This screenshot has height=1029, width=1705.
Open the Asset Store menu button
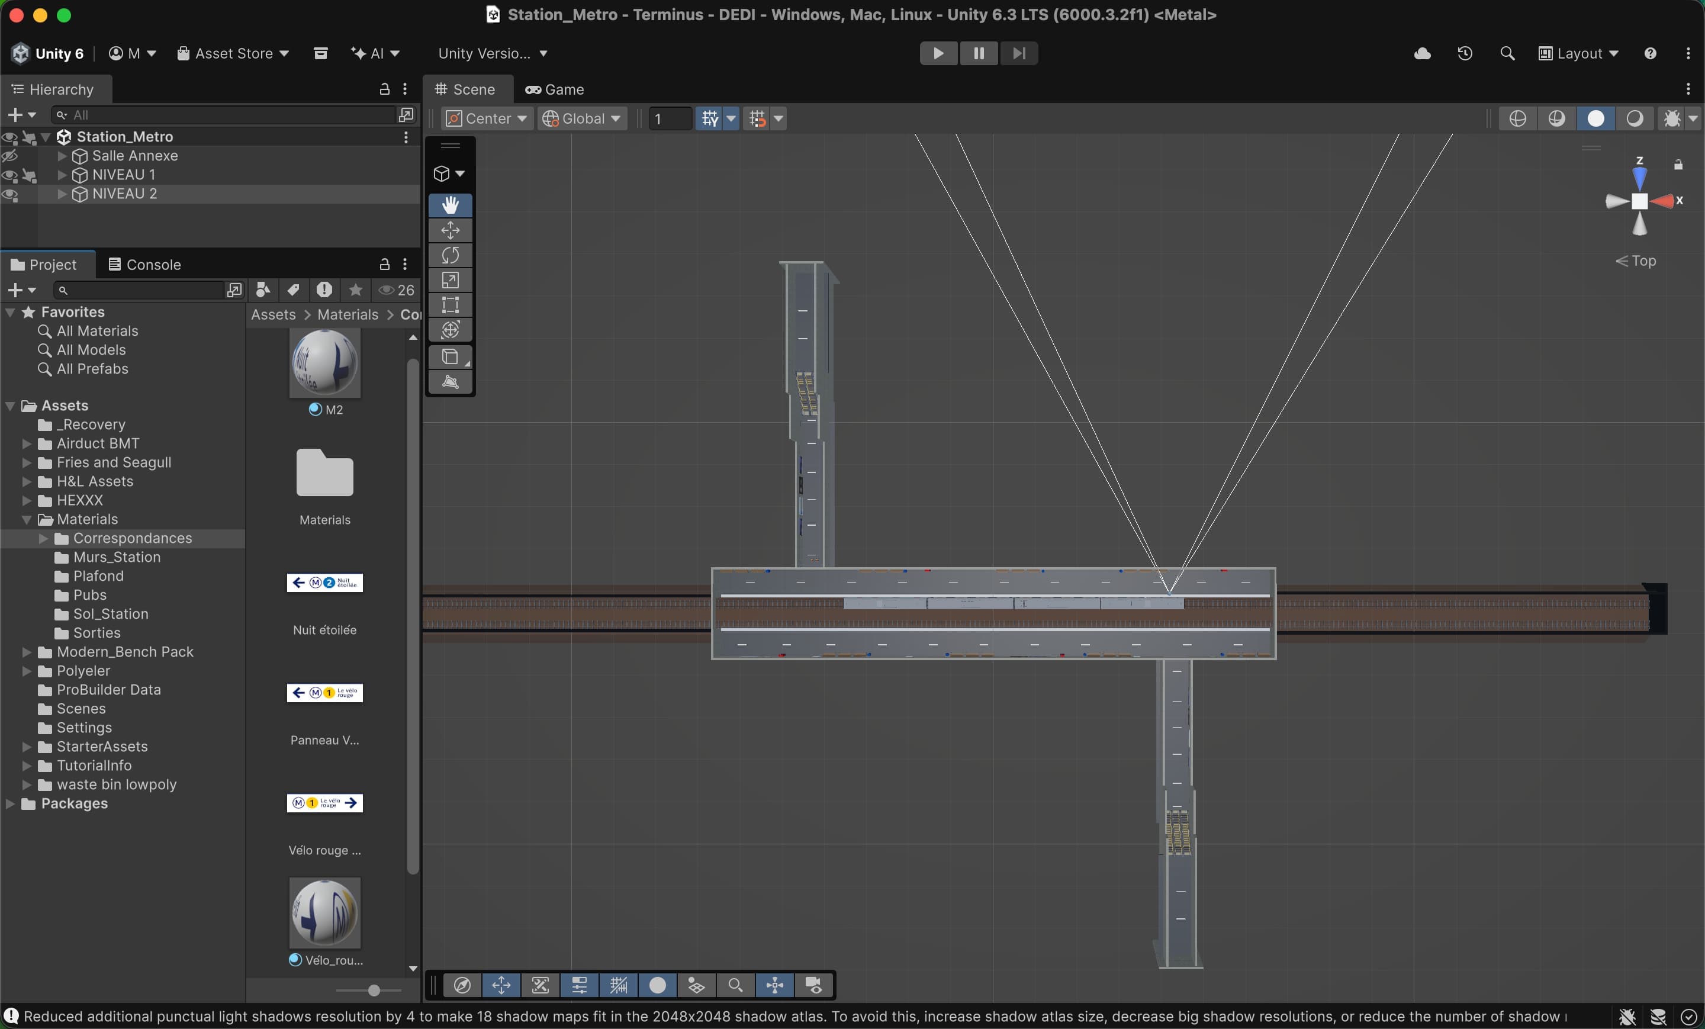coord(233,53)
